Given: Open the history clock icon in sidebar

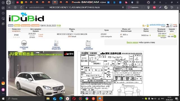Looking at the screenshot, I should point(3,13).
